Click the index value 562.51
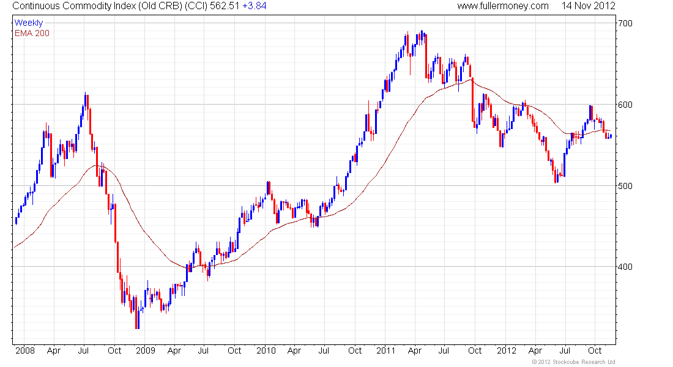 coord(225,6)
